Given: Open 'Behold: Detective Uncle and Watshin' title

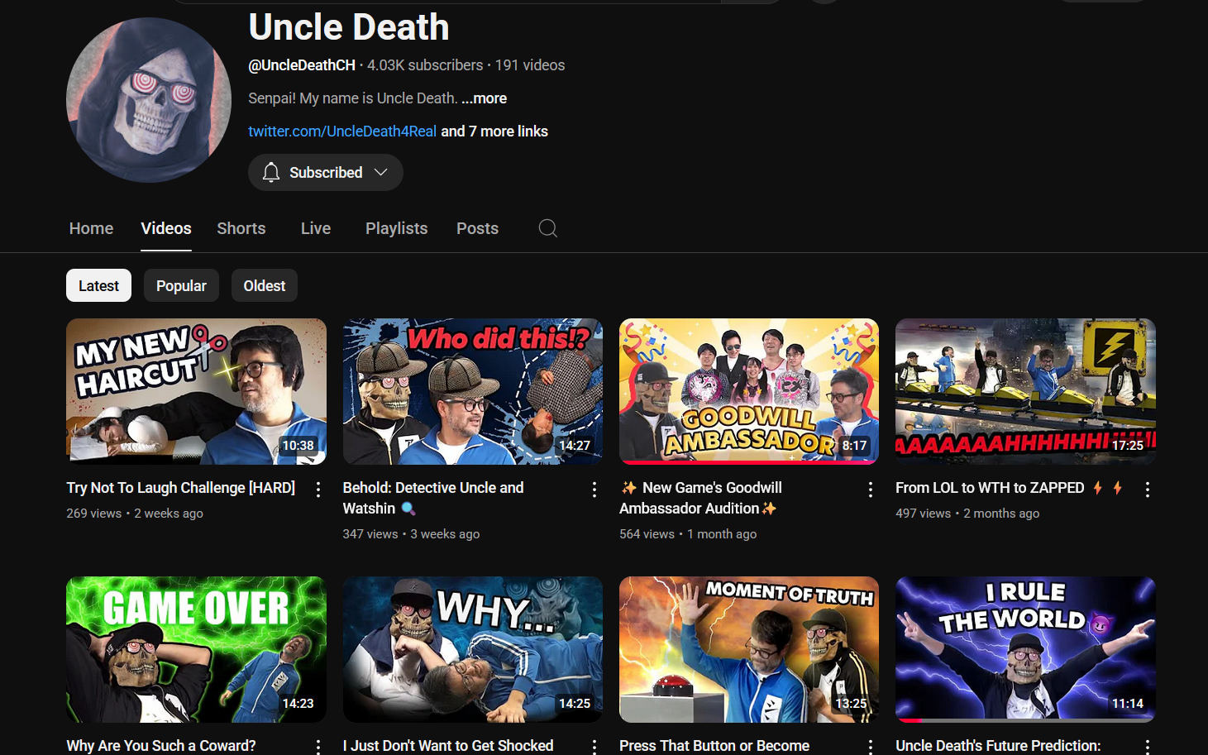Looking at the screenshot, I should click(x=433, y=498).
